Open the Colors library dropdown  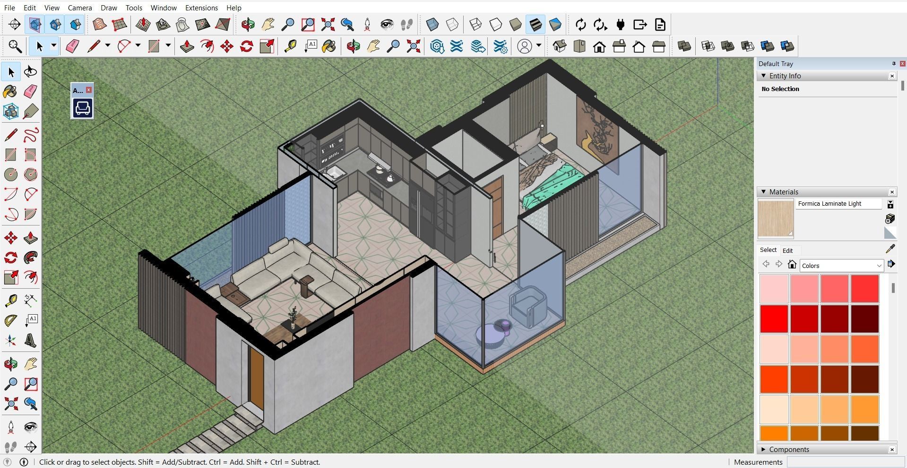click(x=842, y=266)
